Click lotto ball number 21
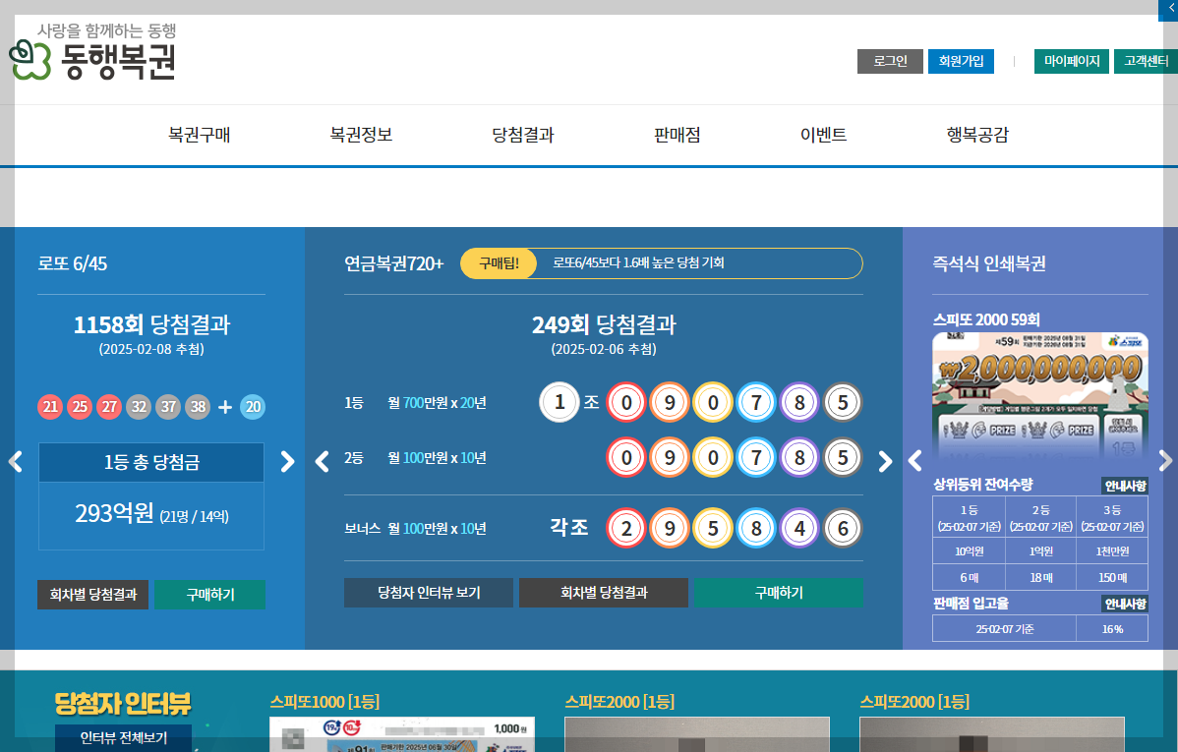The image size is (1178, 752). coord(50,406)
